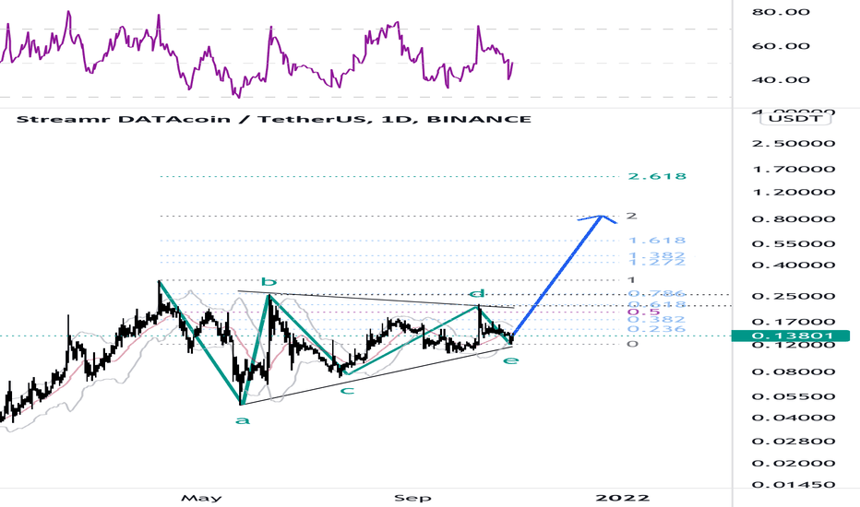Click the 0.02800 price scale value
This screenshot has width=860, height=507.
pos(794,442)
